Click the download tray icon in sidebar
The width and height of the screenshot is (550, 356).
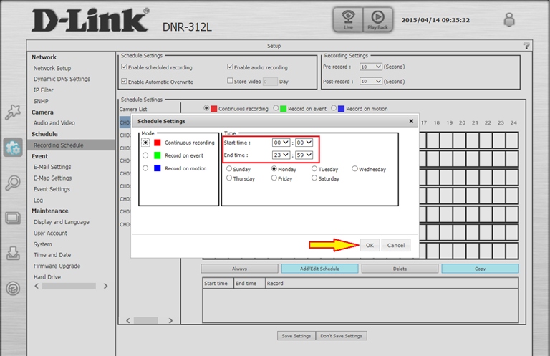coord(13,253)
